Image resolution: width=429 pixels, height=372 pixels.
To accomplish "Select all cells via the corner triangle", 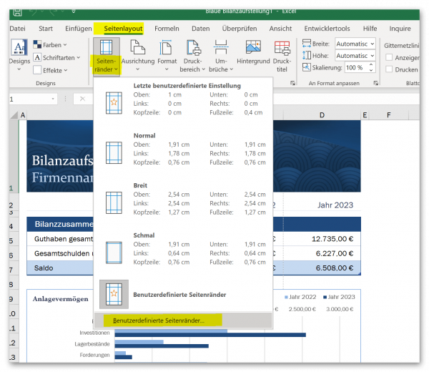I will point(14,115).
